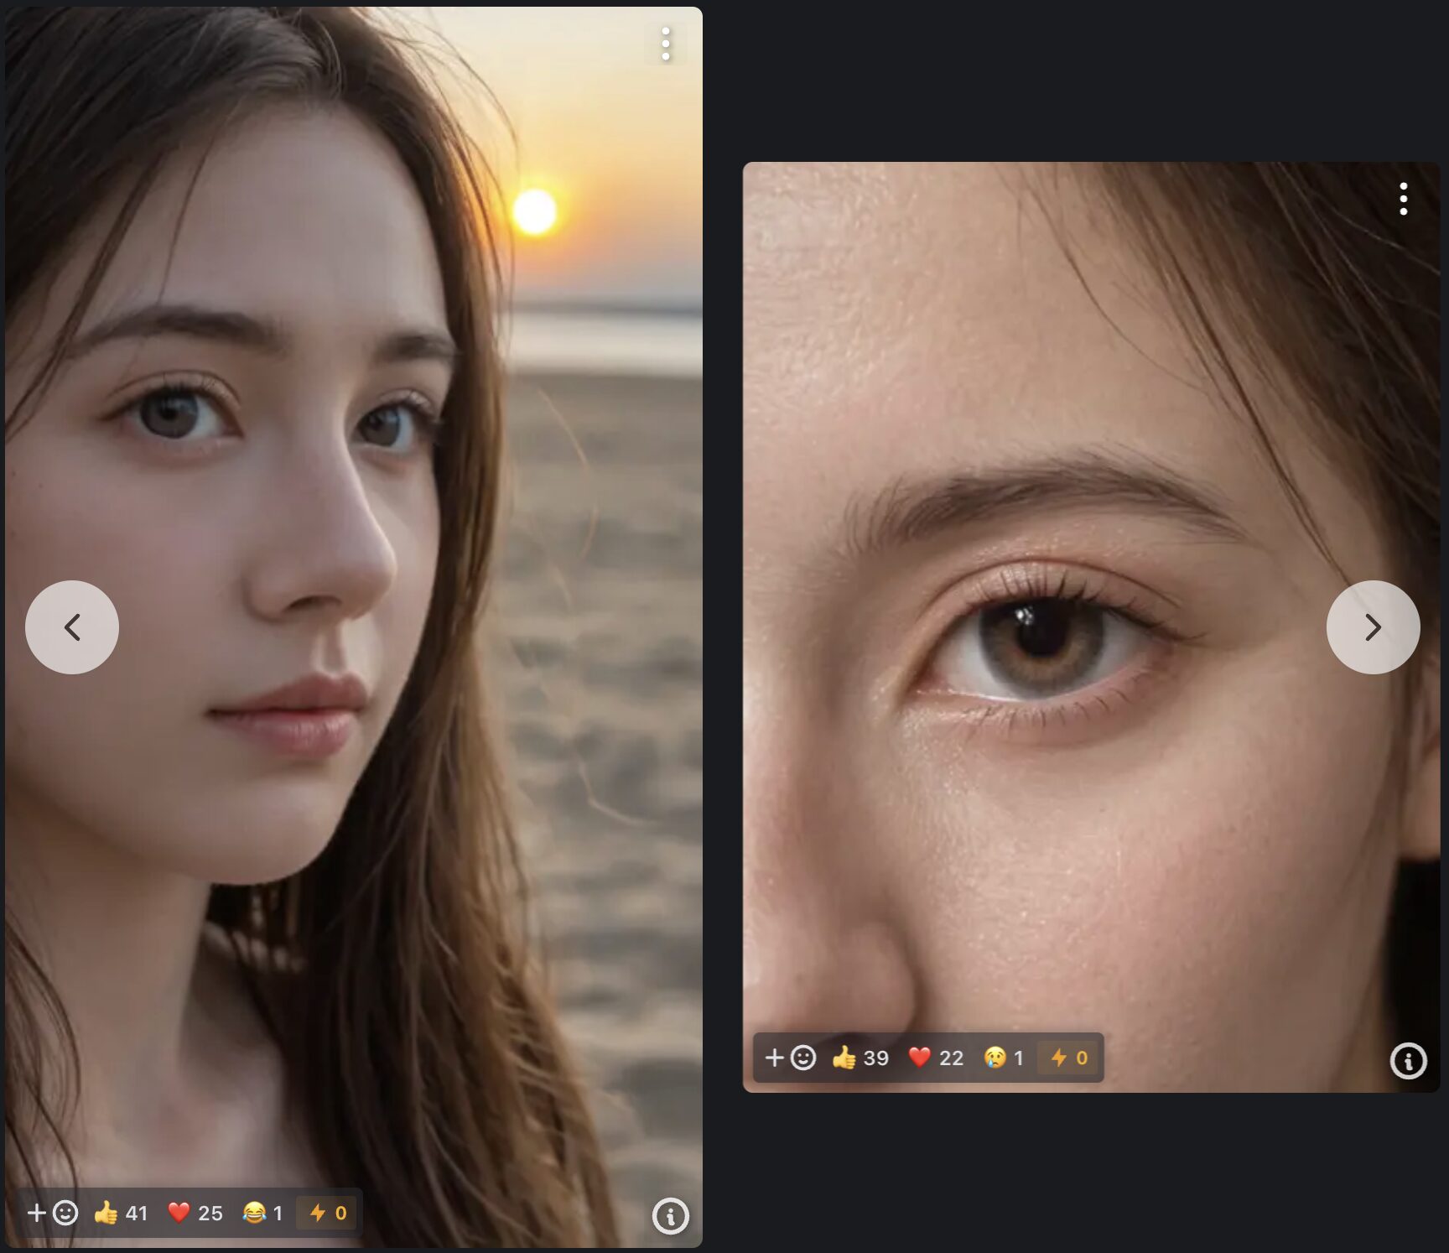Click the laughing emoji reaction on beach portrait
This screenshot has width=1449, height=1253.
262,1213
